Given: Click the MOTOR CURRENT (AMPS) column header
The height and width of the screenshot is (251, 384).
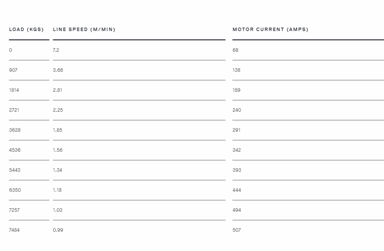Looking at the screenshot, I should [270, 29].
